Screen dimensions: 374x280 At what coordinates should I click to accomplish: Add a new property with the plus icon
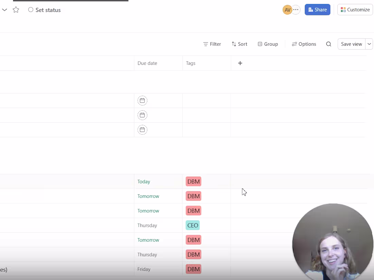tap(240, 63)
